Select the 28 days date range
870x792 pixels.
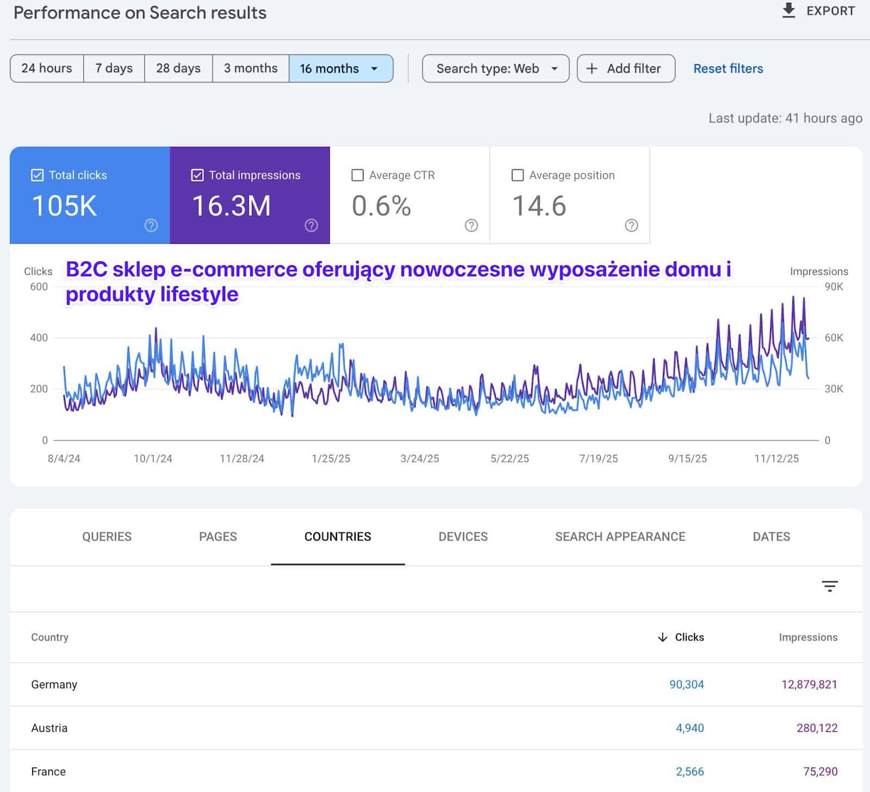click(178, 68)
